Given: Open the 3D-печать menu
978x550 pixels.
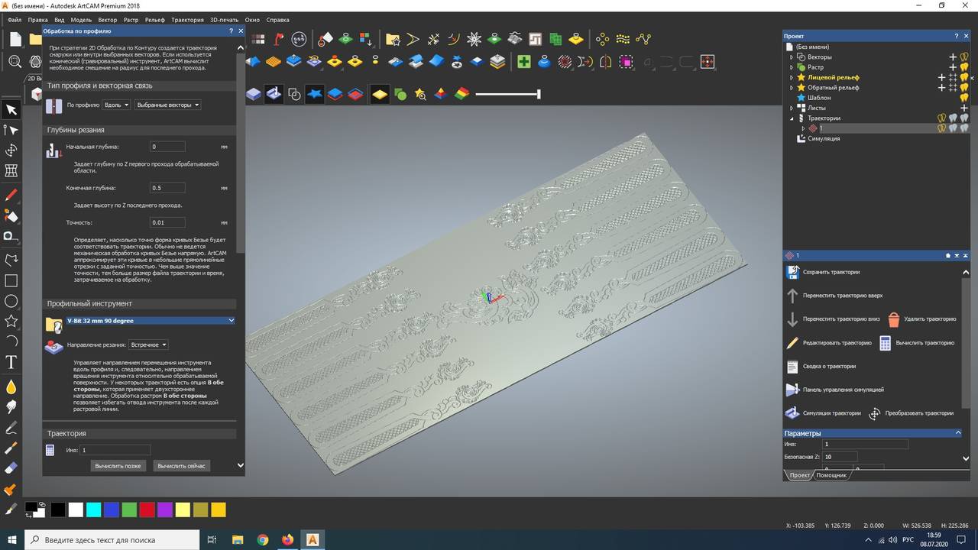Looking at the screenshot, I should [225, 20].
